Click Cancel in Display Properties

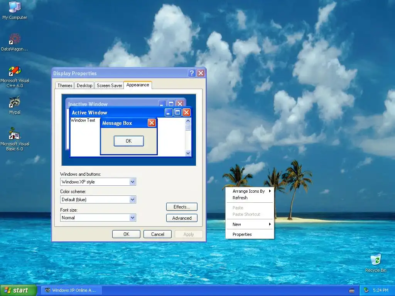157,234
